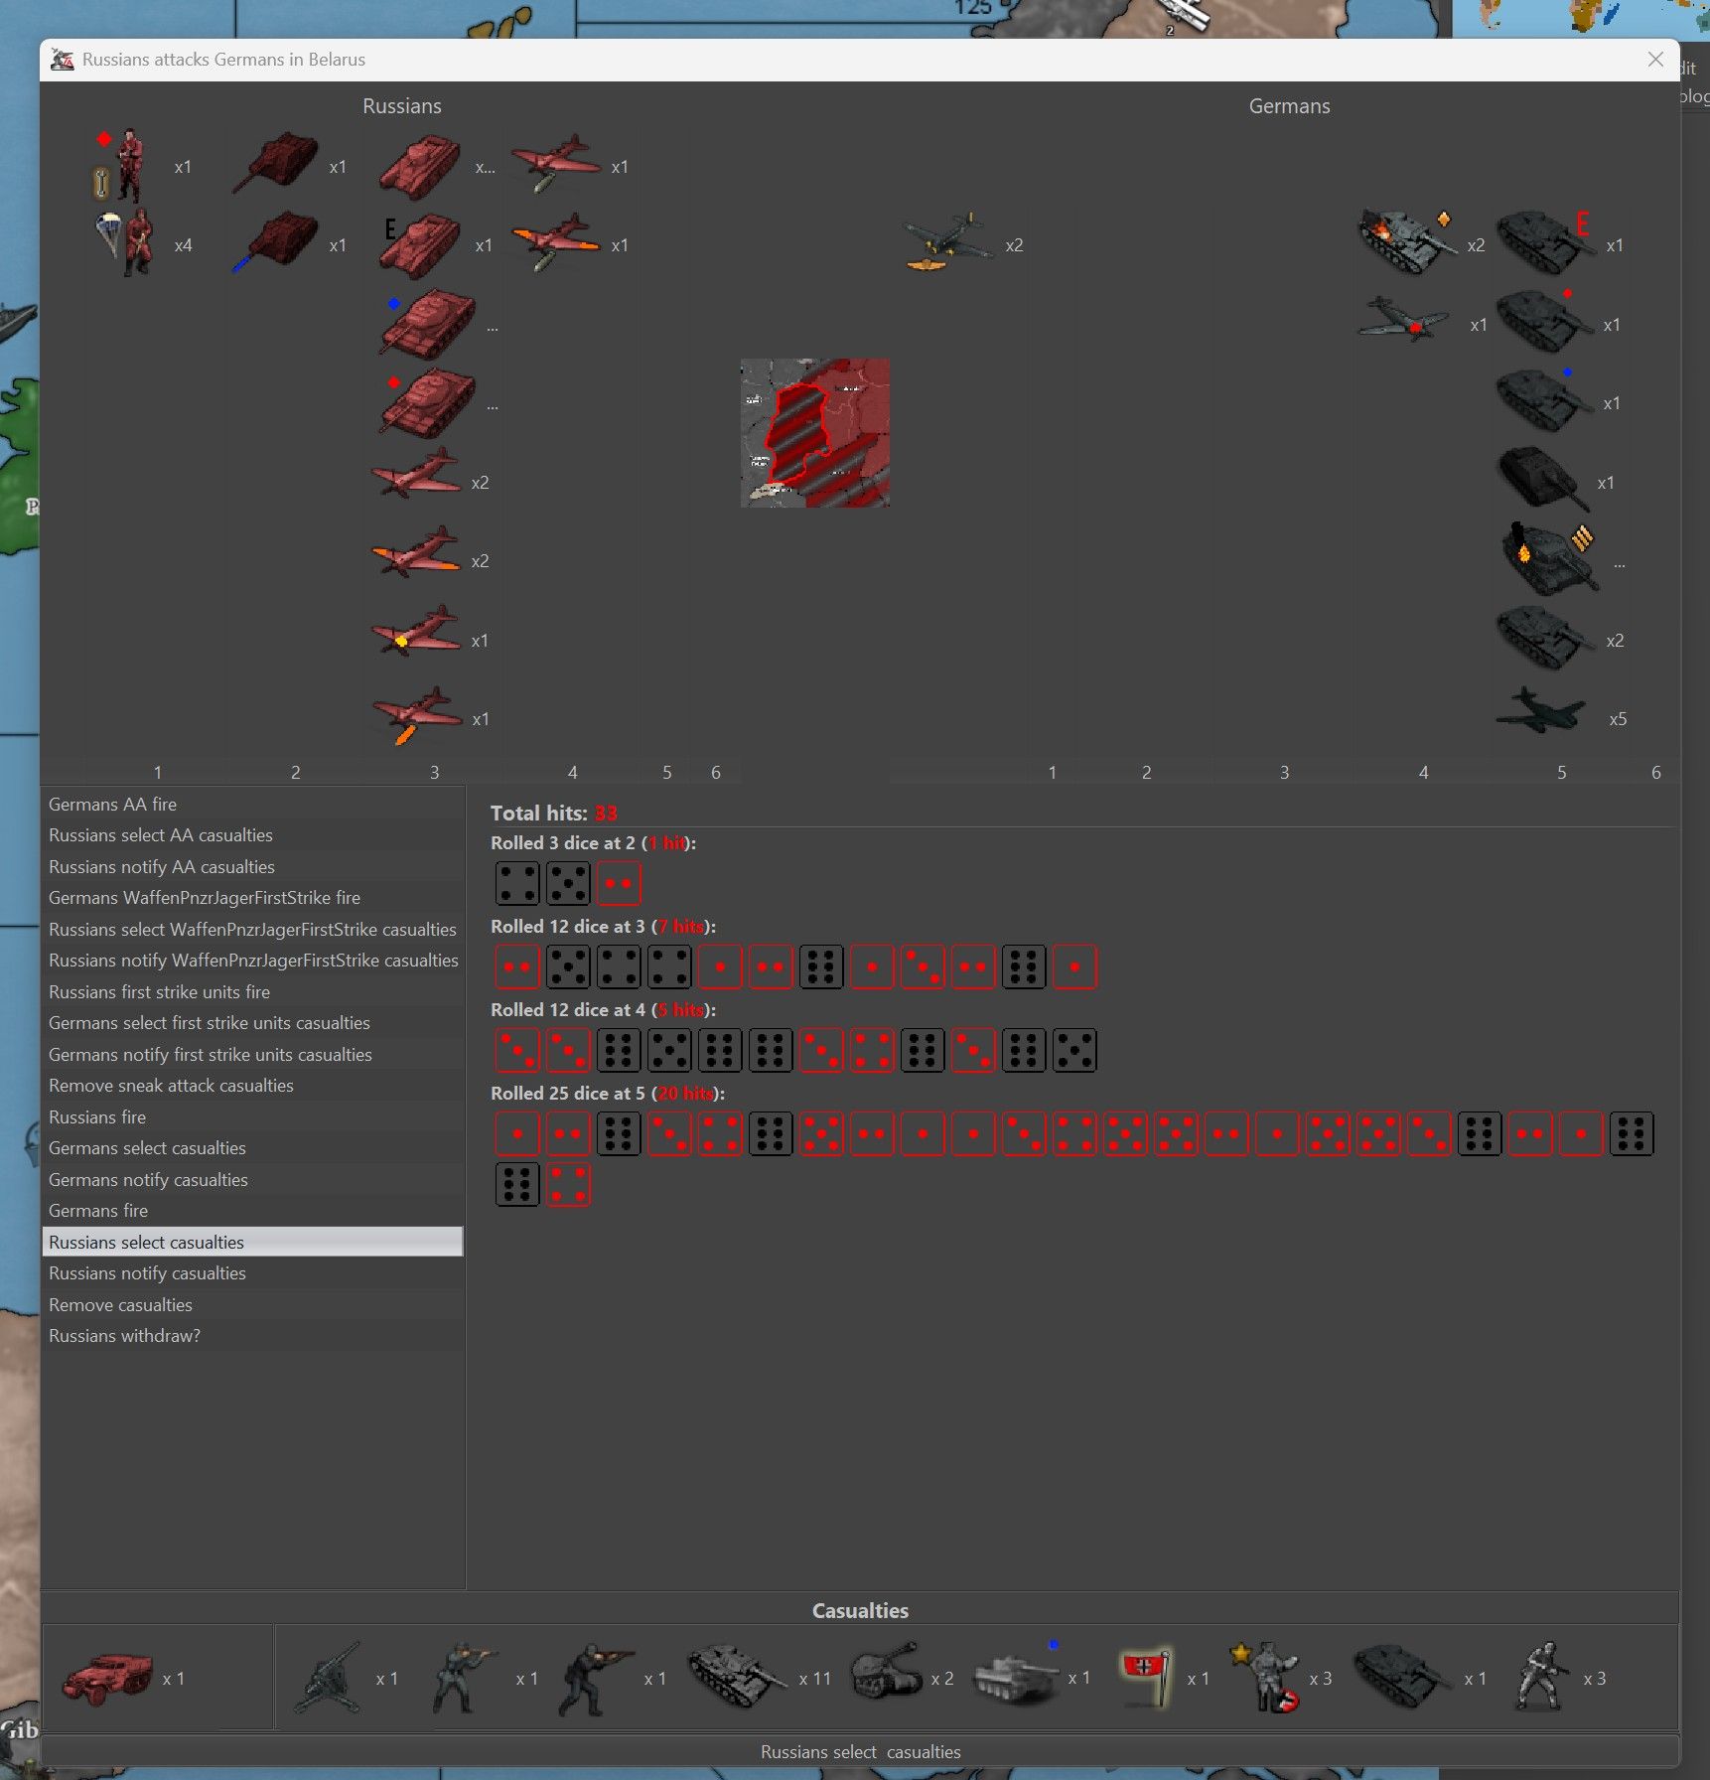Image resolution: width=1710 pixels, height=1780 pixels.
Task: Select Russian self-propelled gun with blue barrel
Action: click(x=277, y=241)
